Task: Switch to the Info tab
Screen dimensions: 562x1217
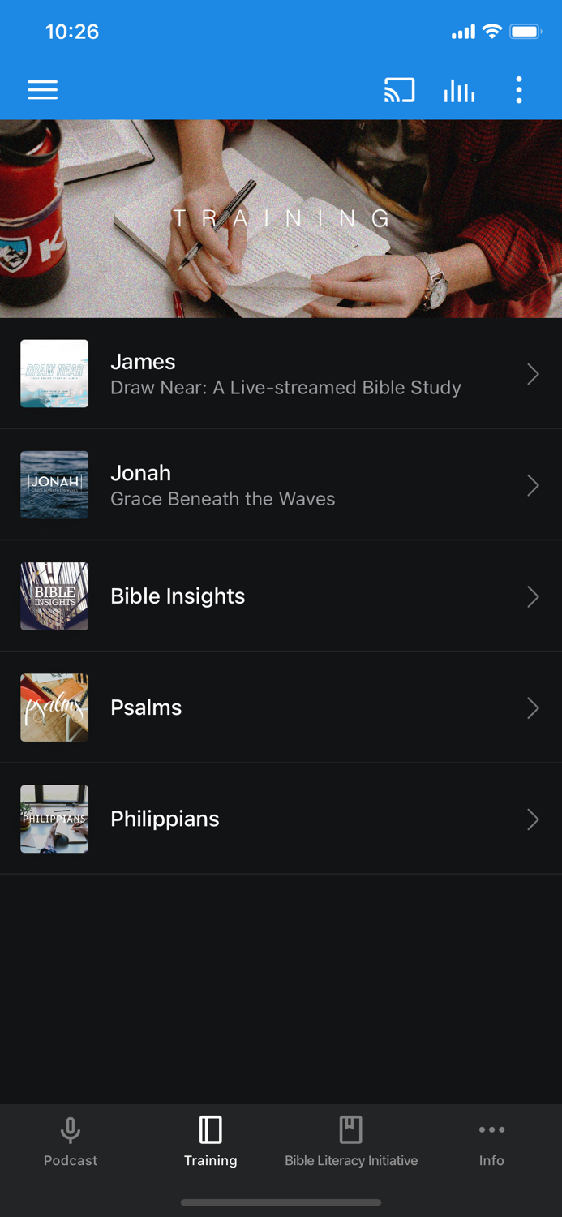Action: tap(491, 1142)
